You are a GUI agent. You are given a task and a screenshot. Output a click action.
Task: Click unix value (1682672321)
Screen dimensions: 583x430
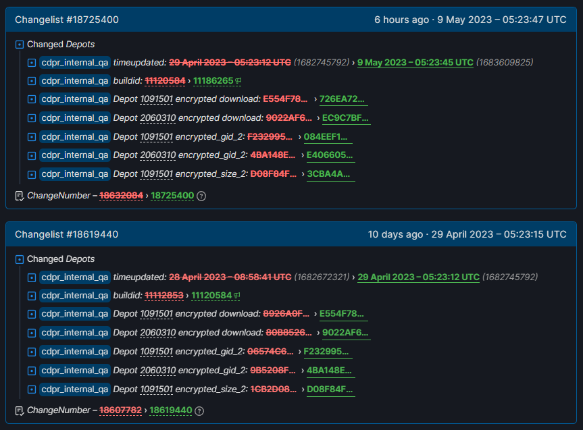click(x=322, y=277)
